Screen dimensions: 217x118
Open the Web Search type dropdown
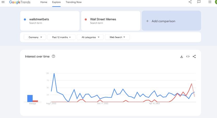[117, 37]
